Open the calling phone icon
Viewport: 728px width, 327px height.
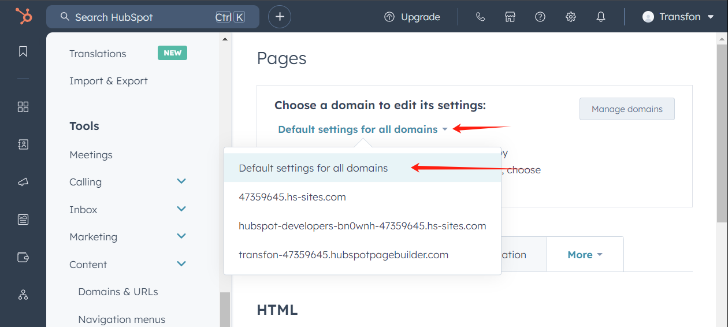[x=480, y=17]
